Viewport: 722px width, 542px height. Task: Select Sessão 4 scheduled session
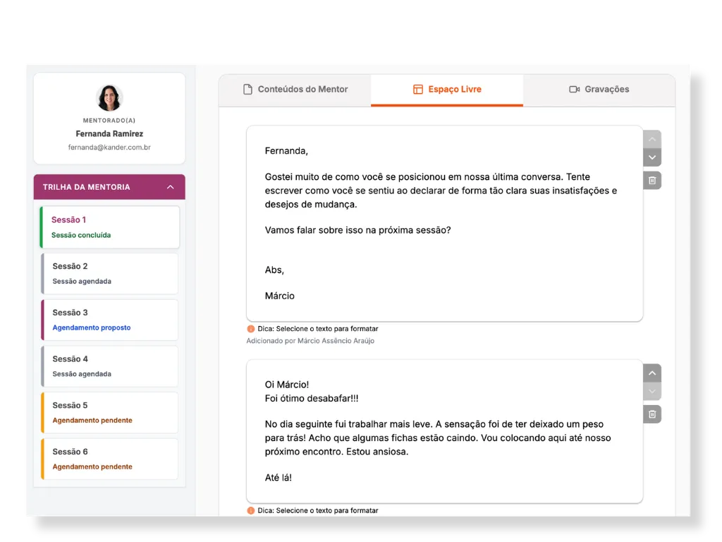110,366
